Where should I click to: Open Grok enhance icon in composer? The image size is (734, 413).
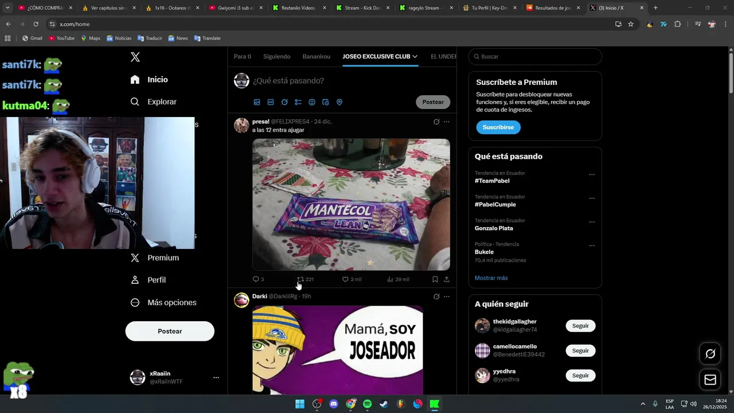click(x=284, y=102)
